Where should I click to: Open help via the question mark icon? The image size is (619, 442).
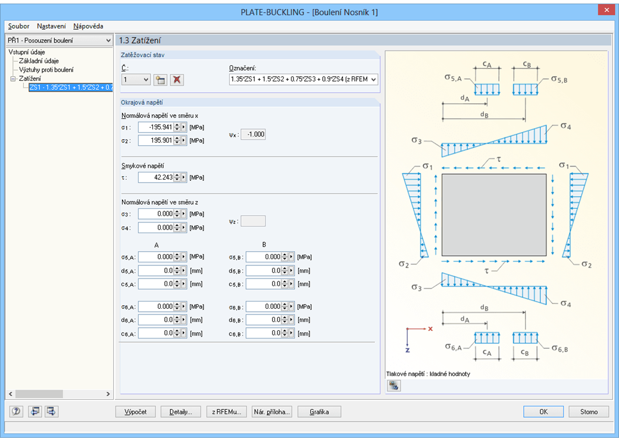point(16,411)
